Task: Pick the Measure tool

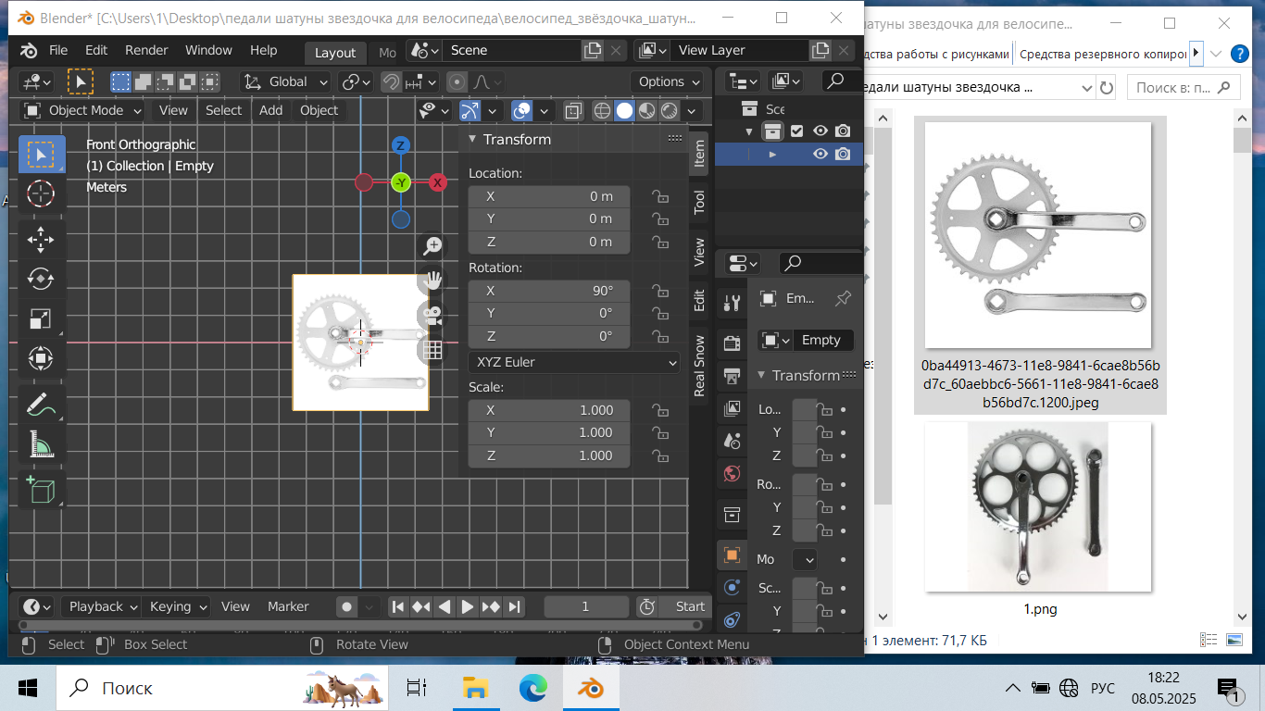Action: 41,445
